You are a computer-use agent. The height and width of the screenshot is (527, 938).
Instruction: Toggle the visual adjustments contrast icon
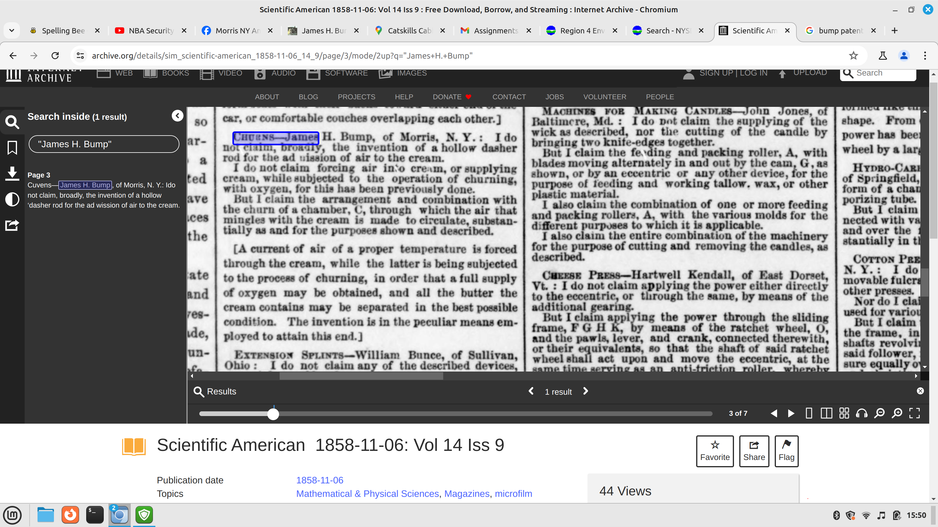pos(12,199)
